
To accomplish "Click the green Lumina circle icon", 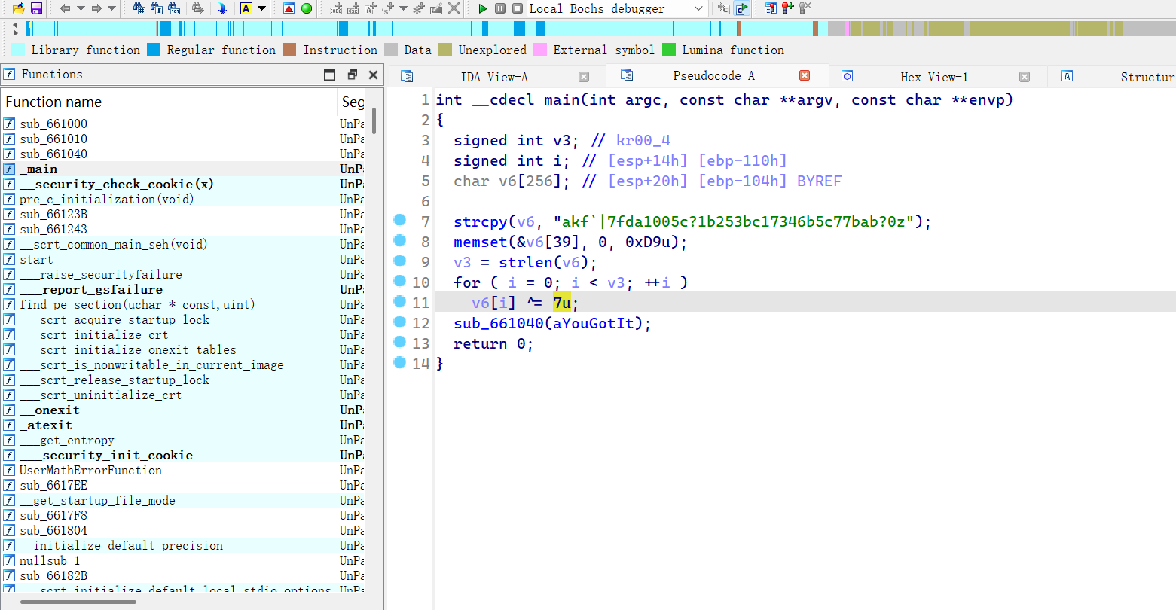I will [307, 8].
